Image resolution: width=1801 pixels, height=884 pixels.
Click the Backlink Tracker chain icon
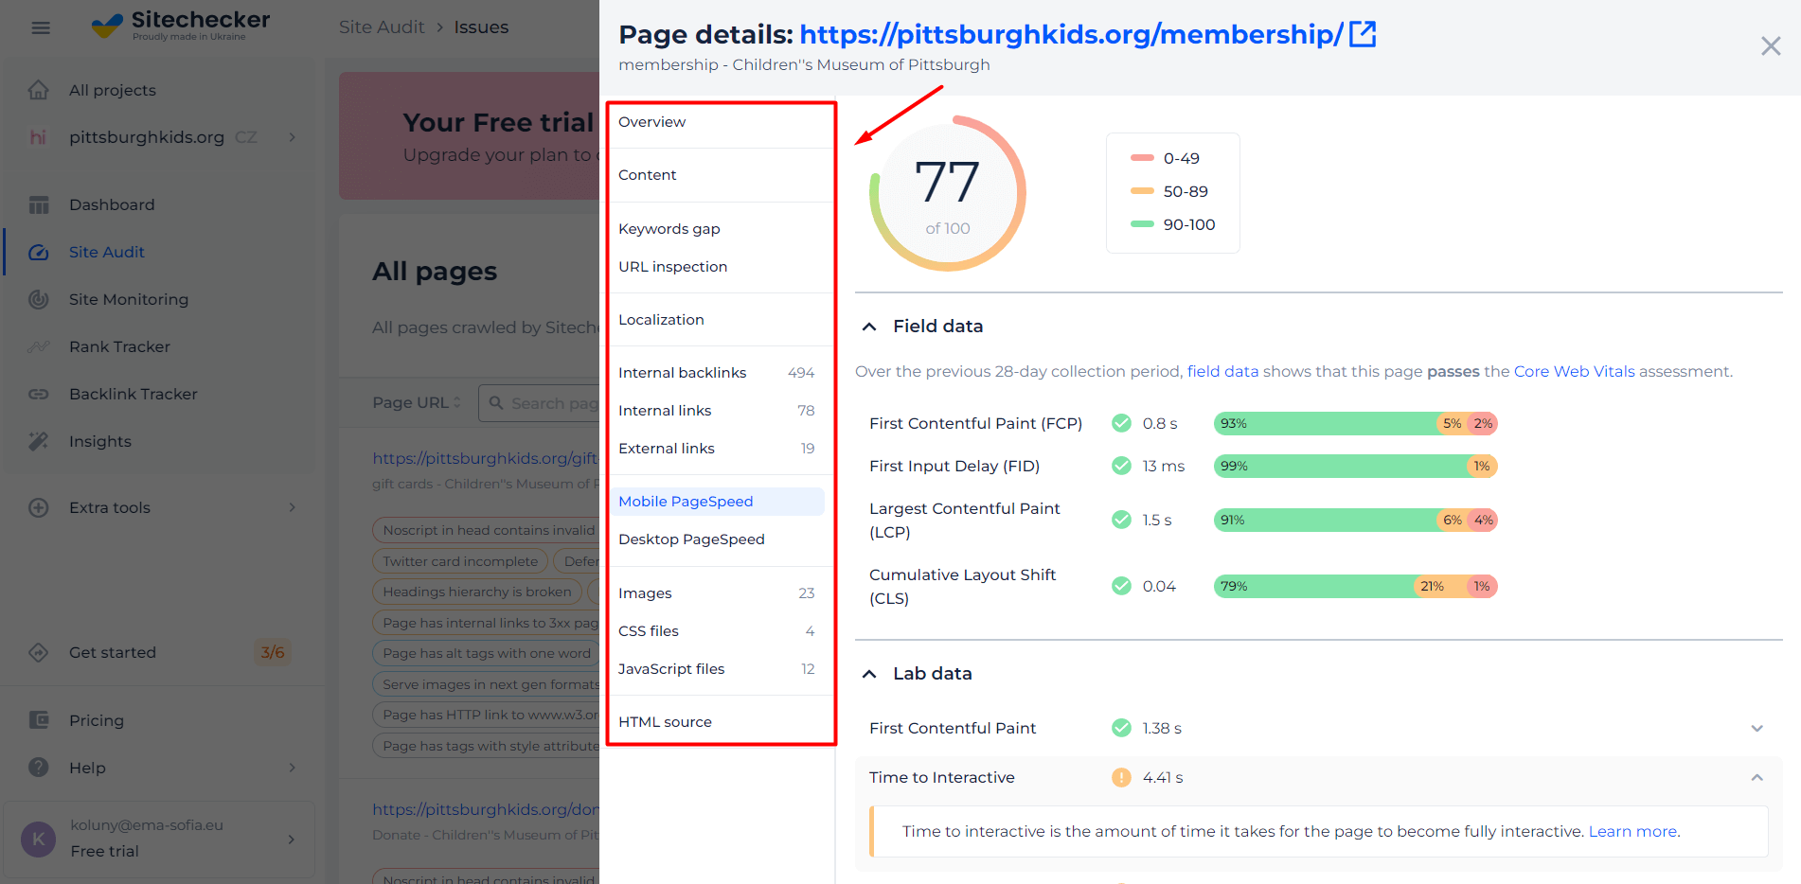pos(39,394)
